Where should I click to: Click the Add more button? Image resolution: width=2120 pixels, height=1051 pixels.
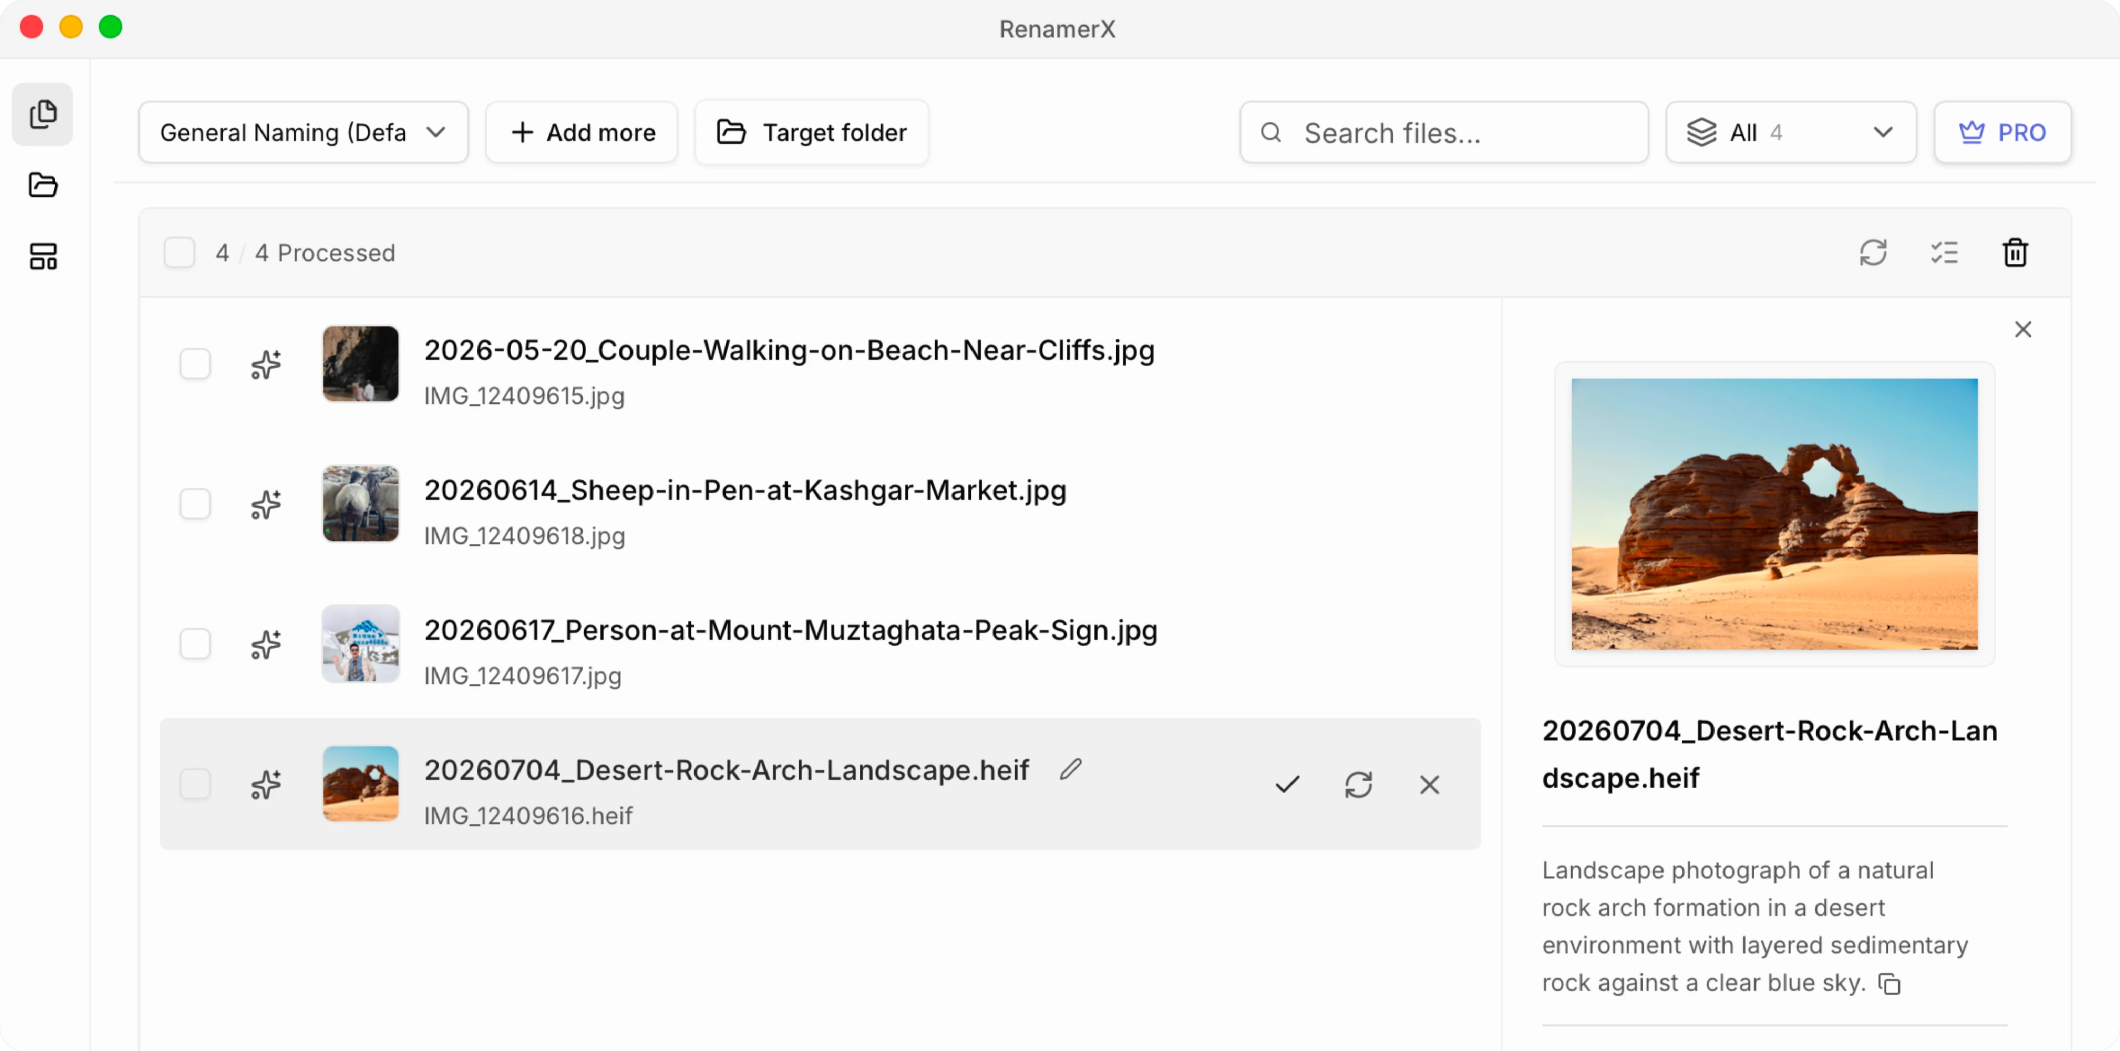pos(581,133)
